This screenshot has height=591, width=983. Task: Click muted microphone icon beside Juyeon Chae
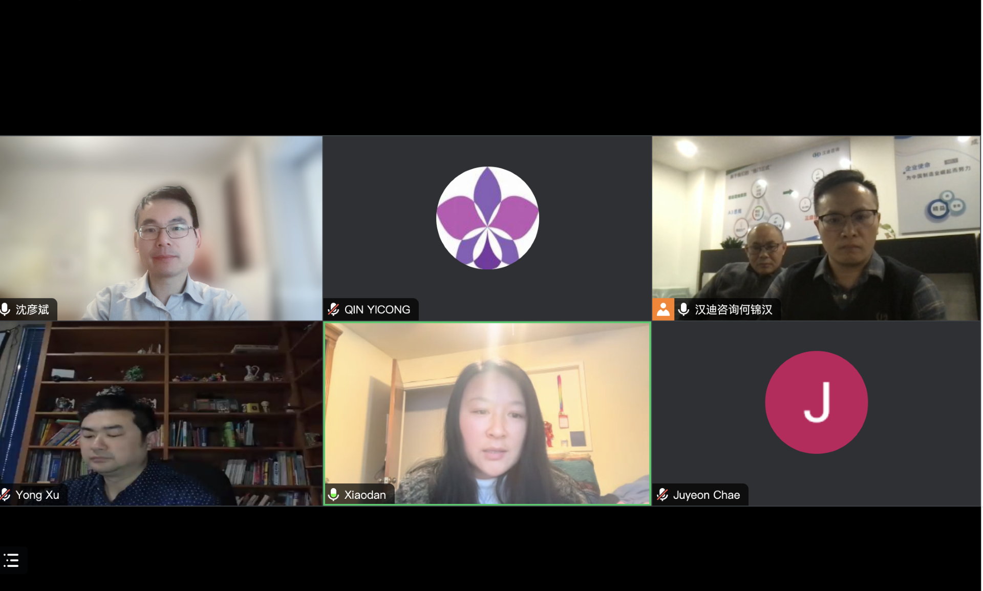pyautogui.click(x=663, y=495)
